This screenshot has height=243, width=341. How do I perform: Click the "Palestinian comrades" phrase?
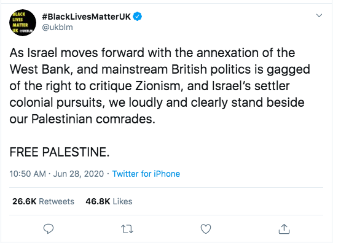[x=93, y=119]
